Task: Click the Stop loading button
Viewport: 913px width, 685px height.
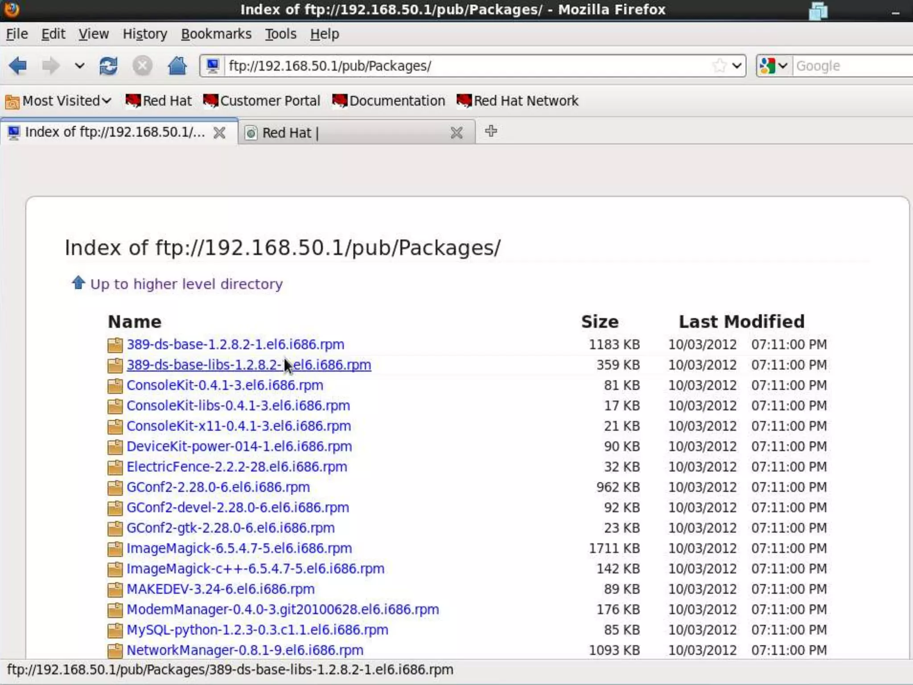Action: [x=142, y=66]
